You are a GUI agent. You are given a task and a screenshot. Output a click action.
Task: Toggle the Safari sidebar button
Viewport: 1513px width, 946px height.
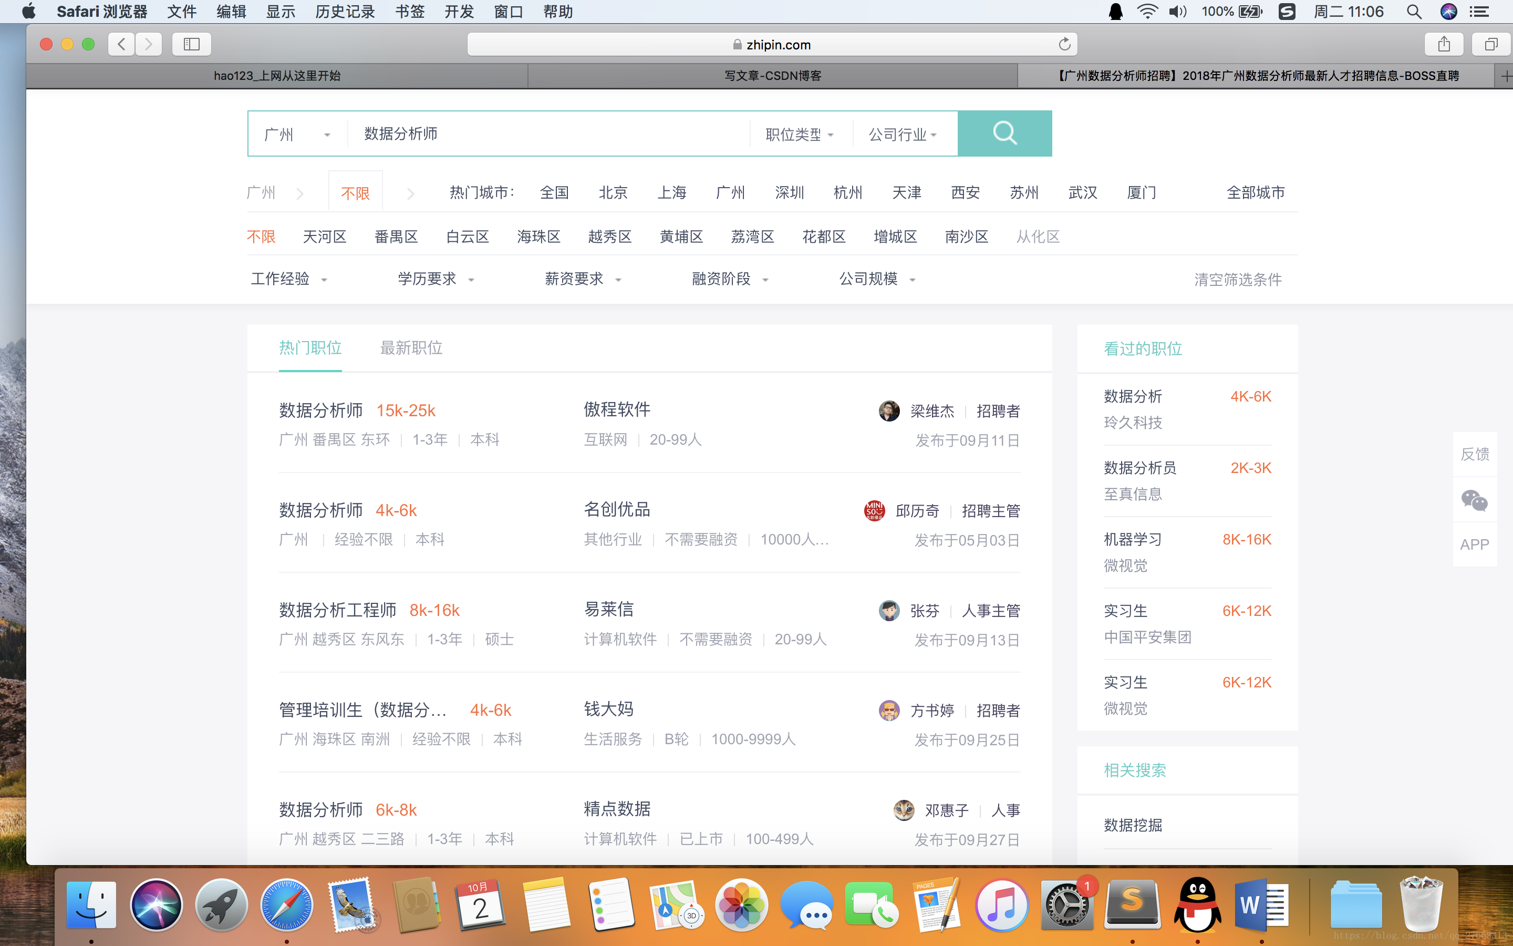click(191, 45)
